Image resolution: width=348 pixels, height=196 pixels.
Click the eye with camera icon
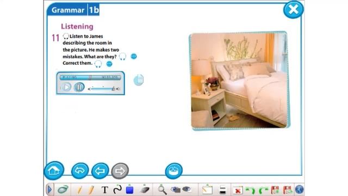175,189
